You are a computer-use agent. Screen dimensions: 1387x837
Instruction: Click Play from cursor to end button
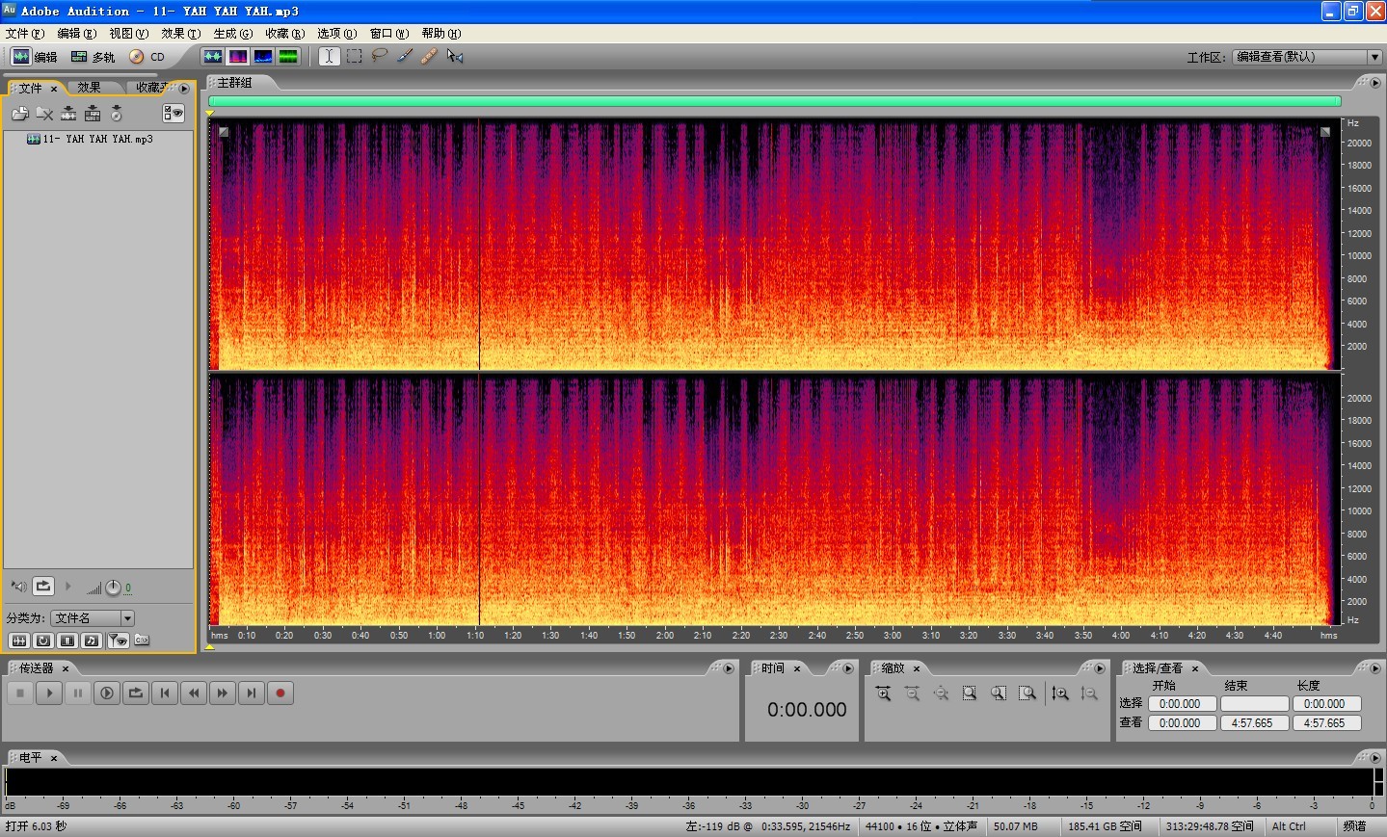click(107, 693)
